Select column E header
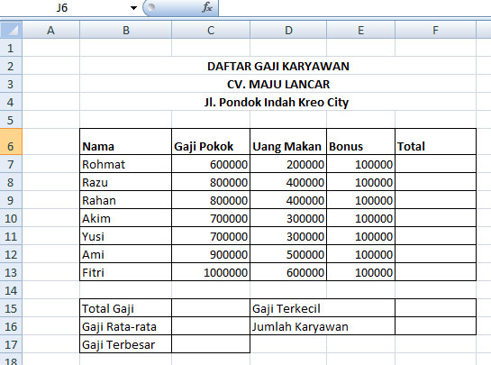Image resolution: width=491 pixels, height=365 pixels. (x=360, y=30)
